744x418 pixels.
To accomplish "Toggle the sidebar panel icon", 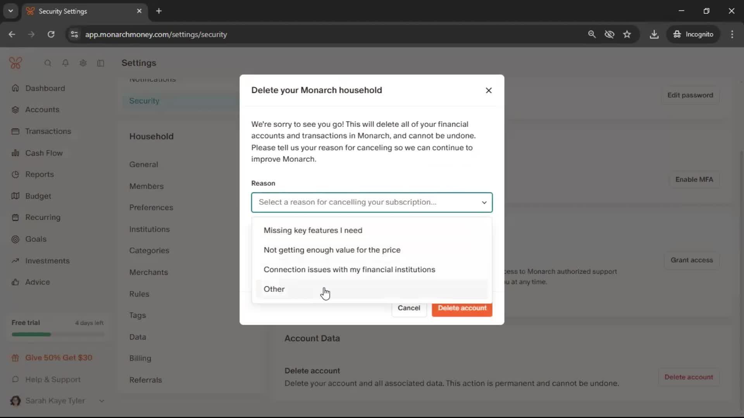I will click(101, 63).
